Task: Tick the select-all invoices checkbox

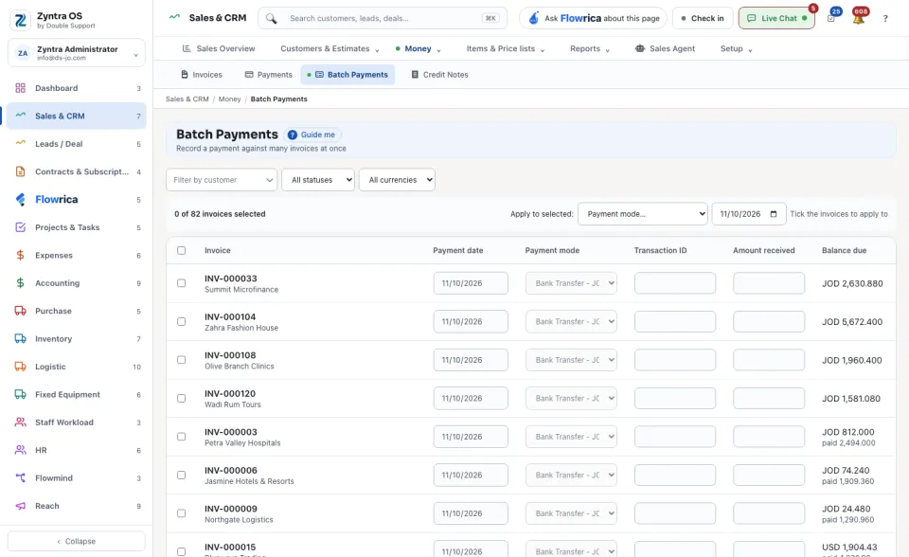Action: pyautogui.click(x=182, y=251)
